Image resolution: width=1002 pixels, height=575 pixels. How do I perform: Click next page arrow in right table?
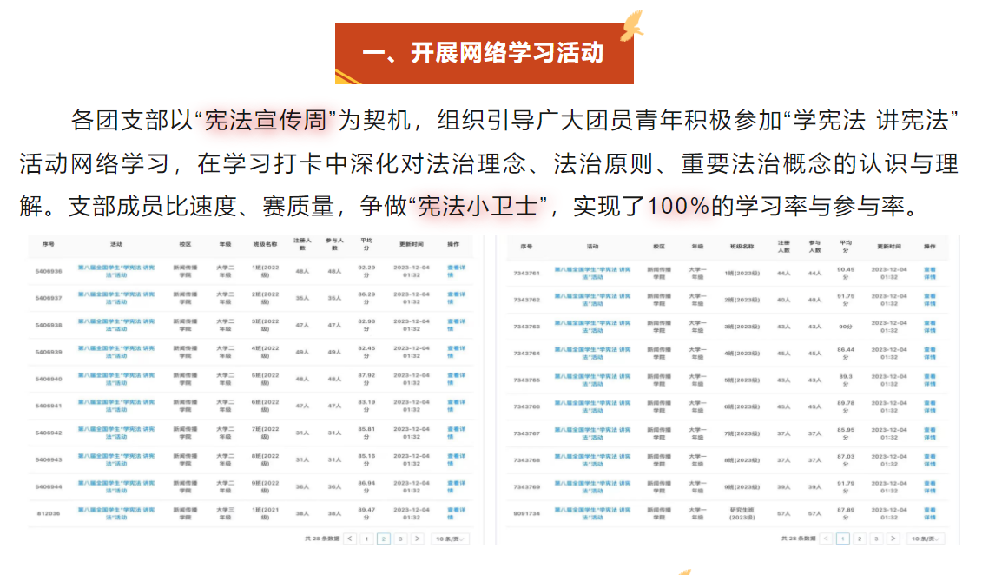(x=893, y=539)
